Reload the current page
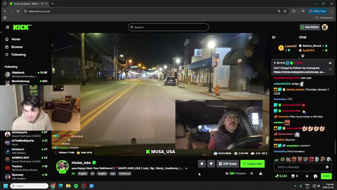 coord(18,11)
